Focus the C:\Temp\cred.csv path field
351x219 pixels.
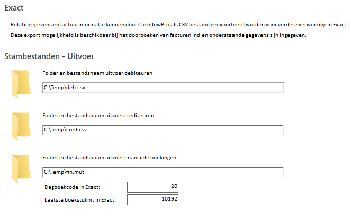click(x=163, y=130)
